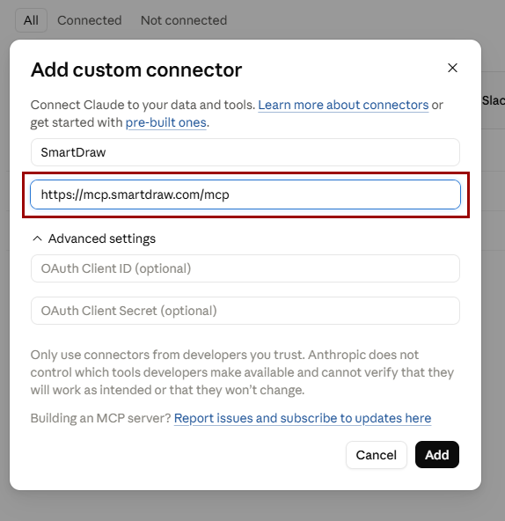505x521 pixels.
Task: Open the Not connected filter tab
Action: pos(184,20)
